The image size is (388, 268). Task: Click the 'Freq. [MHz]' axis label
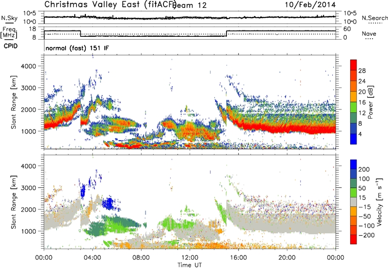coord(9,32)
